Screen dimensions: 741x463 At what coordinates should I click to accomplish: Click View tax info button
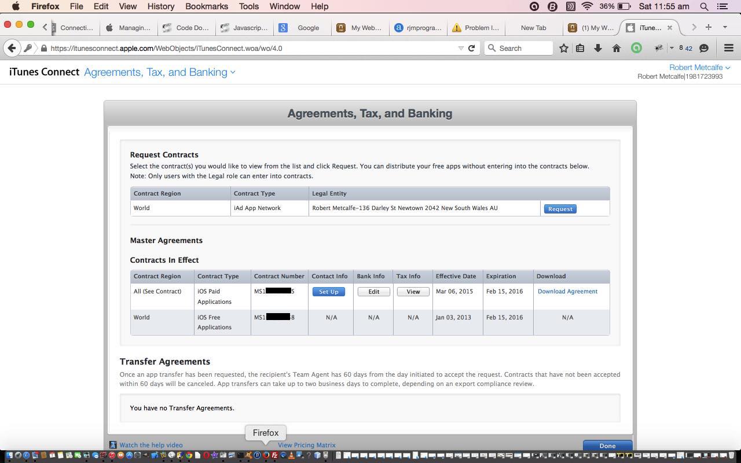(413, 292)
